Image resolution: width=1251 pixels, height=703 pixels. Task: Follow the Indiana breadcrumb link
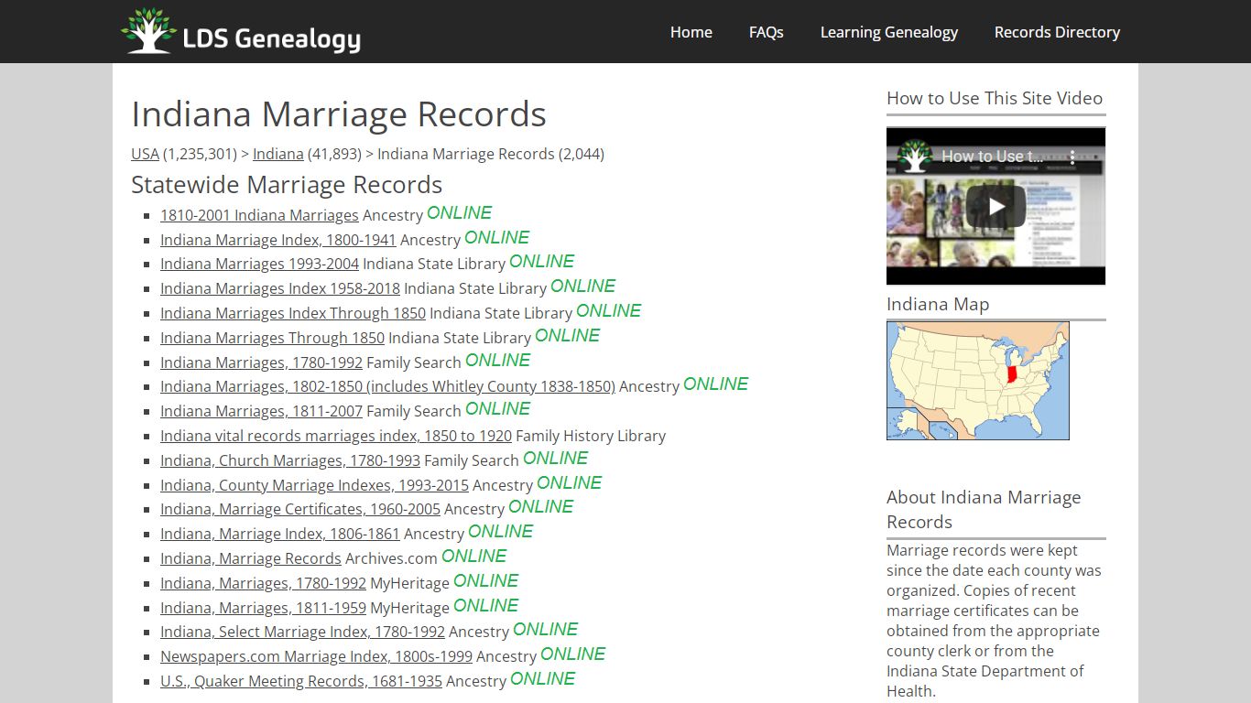(x=278, y=154)
